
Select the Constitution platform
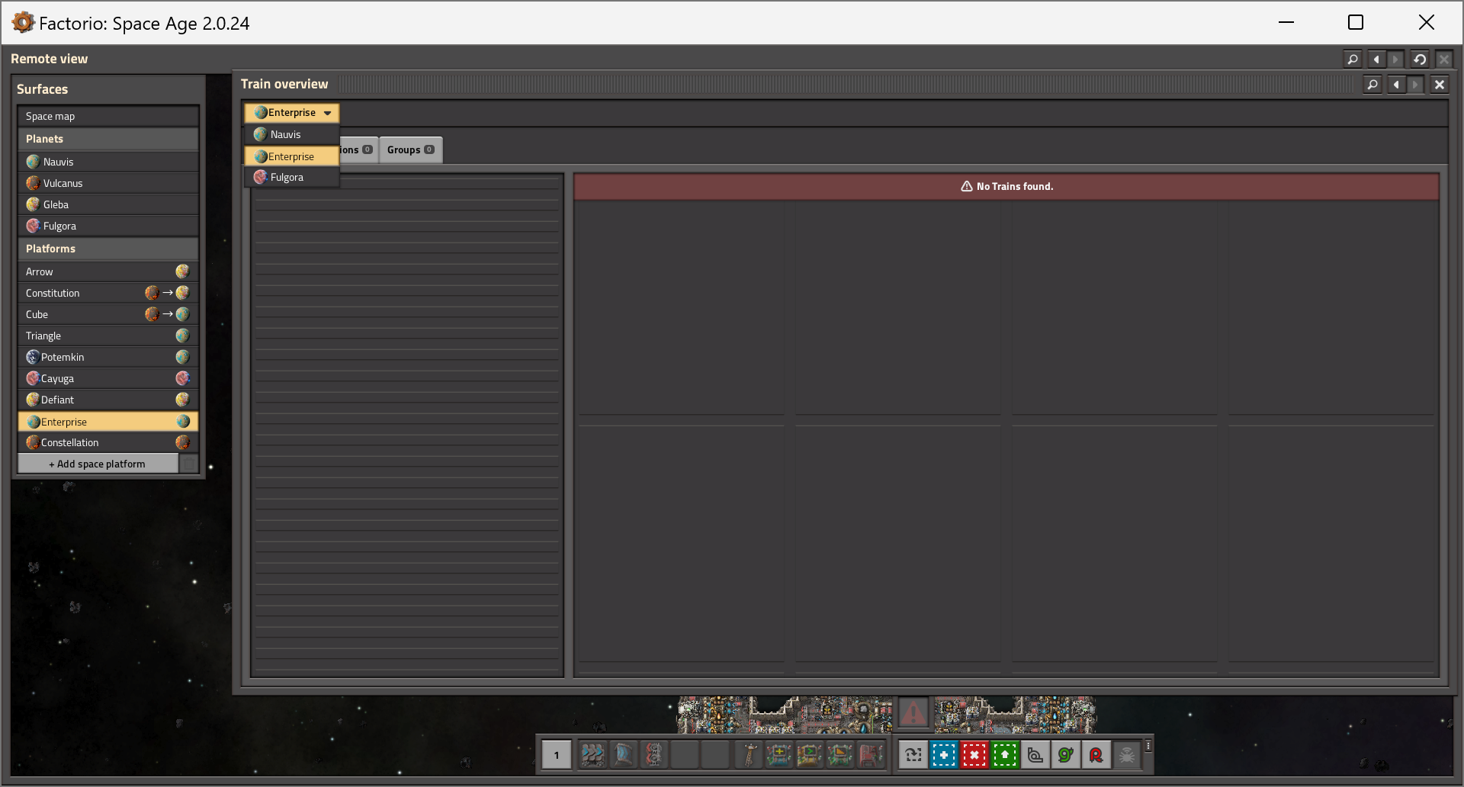pos(108,293)
